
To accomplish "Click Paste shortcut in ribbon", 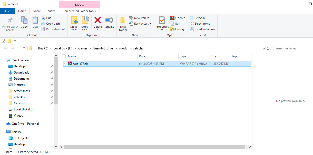I will tap(53, 29).
